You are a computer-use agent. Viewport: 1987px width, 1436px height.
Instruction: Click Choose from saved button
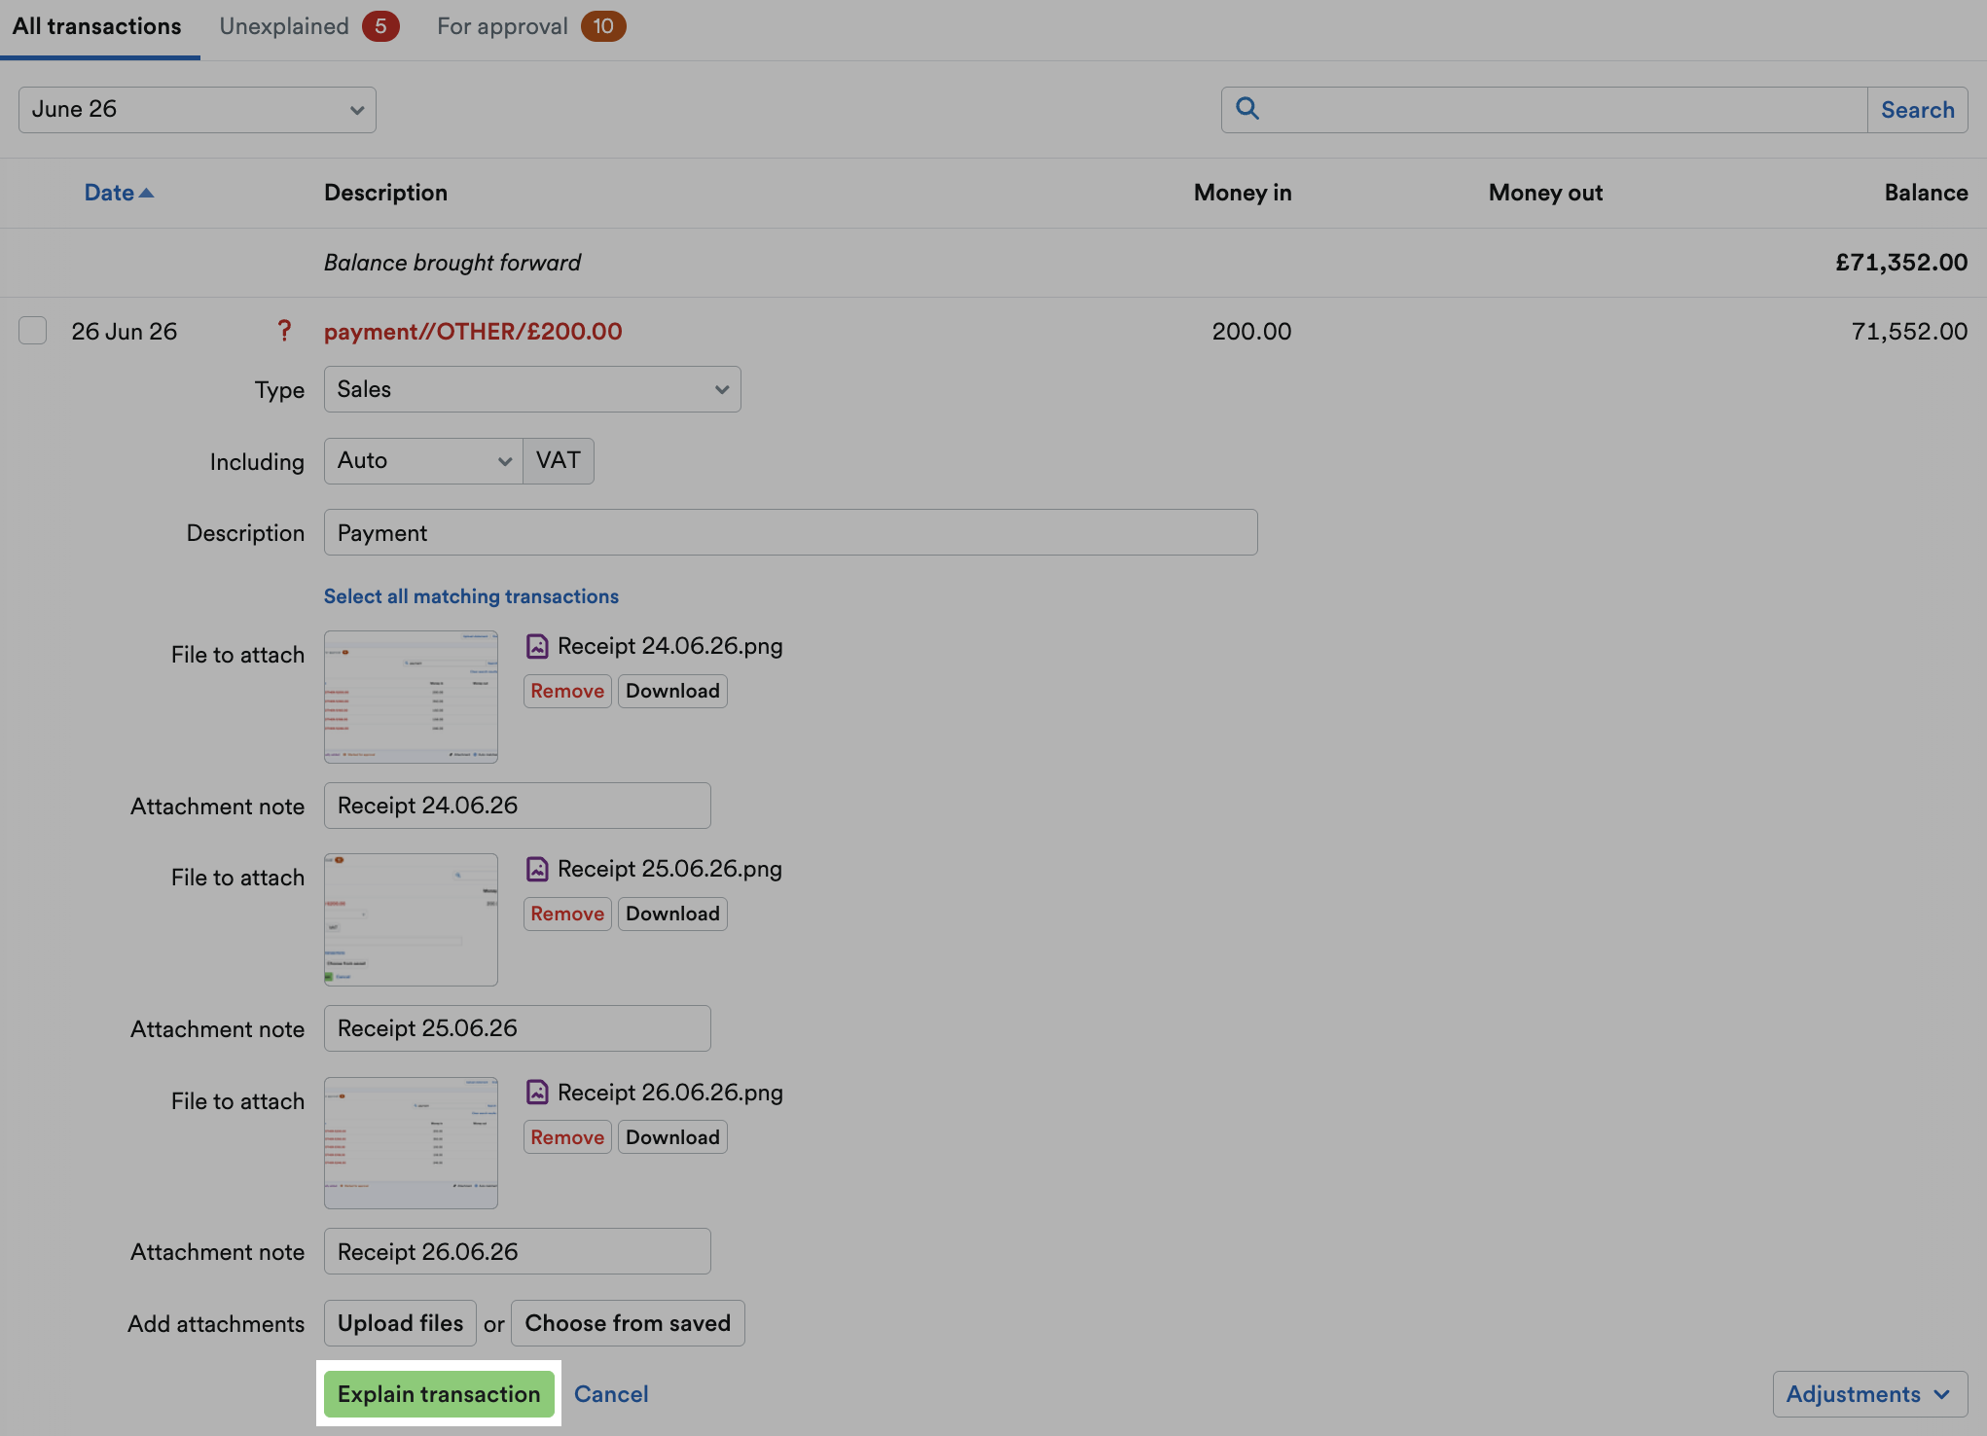[628, 1323]
